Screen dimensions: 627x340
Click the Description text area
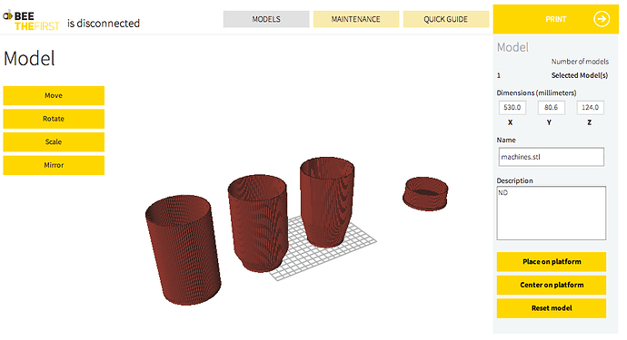[x=551, y=213]
